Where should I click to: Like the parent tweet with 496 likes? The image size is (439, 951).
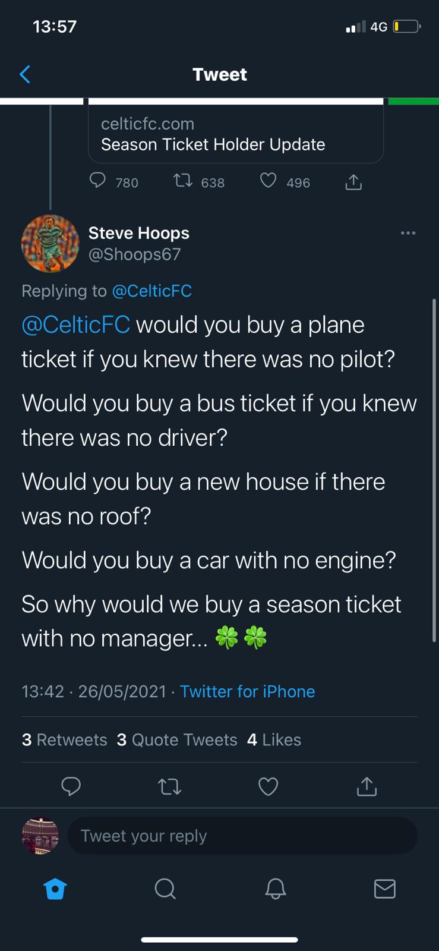(x=269, y=181)
